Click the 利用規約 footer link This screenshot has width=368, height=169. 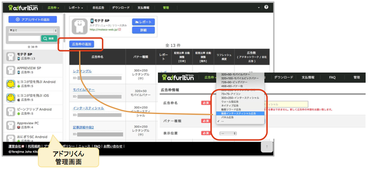[x=34, y=146]
